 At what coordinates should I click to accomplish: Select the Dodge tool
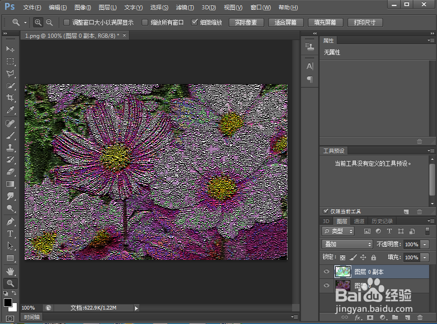[x=10, y=209]
